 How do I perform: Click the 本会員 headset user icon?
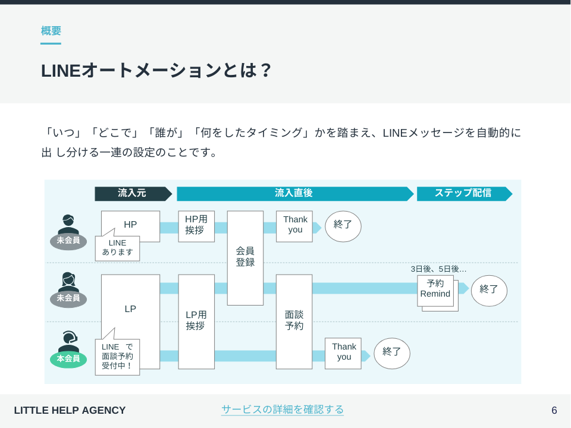click(68, 341)
